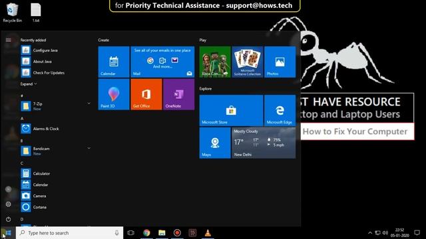Launch Check For Updates entry
426x239 pixels.
pyautogui.click(x=56, y=72)
